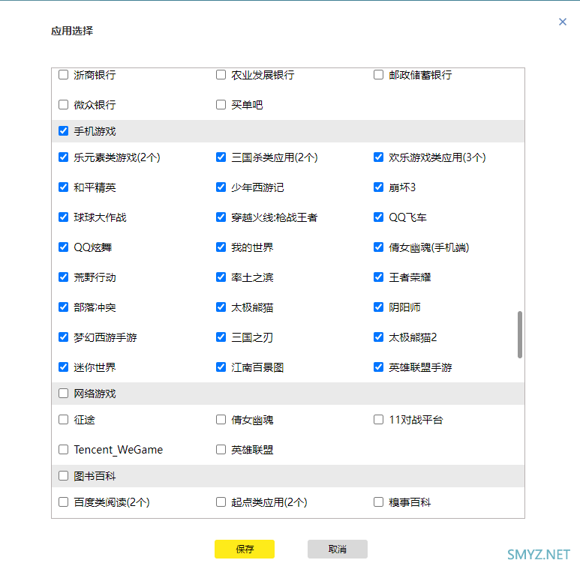This screenshot has width=580, height=569.
Task: Click the yellow 保存 button
Action: point(245,549)
